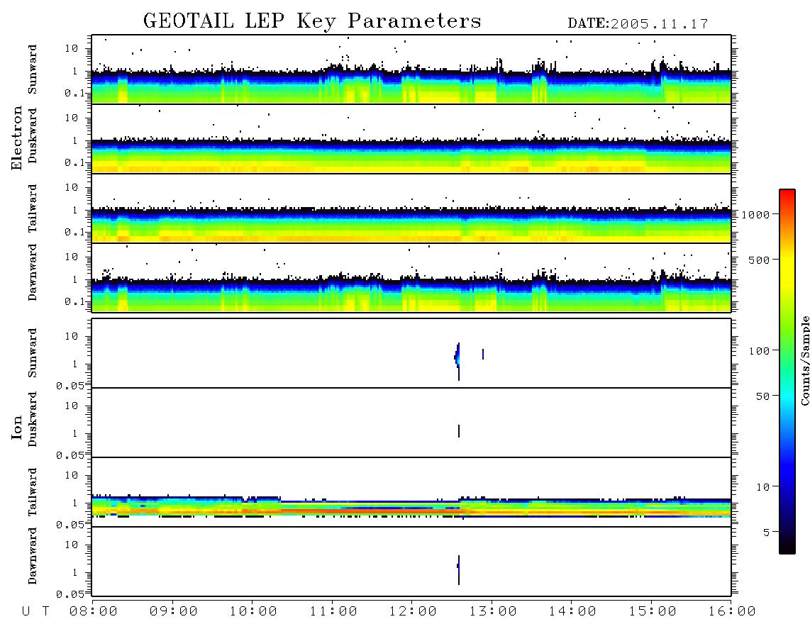
Task: Click the Electron Dawnward spectrogram panel
Action: [411, 277]
